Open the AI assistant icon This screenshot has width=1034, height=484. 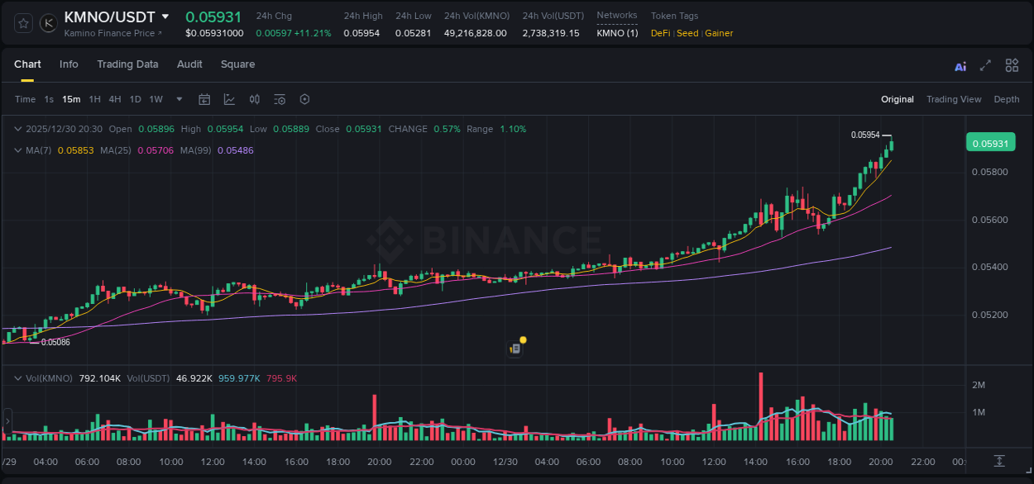pyautogui.click(x=960, y=65)
